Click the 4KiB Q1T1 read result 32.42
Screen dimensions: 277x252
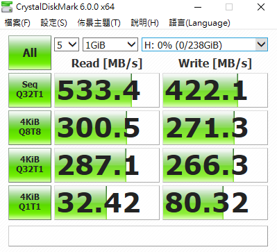pyautogui.click(x=107, y=203)
